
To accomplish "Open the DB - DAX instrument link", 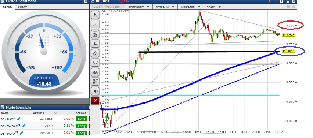I will tap(8, 119).
